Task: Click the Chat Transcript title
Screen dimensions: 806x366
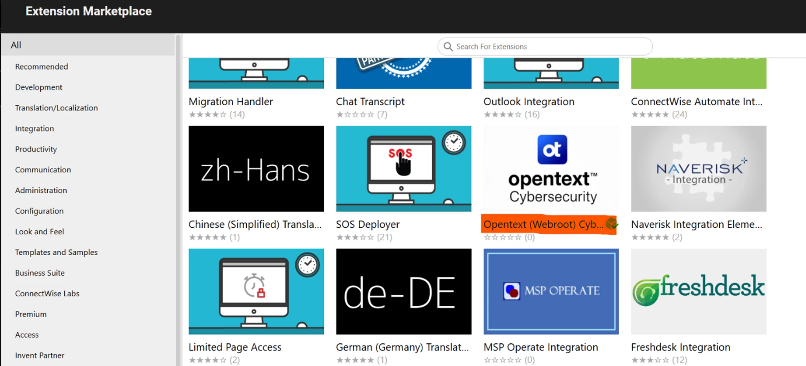Action: 370,101
